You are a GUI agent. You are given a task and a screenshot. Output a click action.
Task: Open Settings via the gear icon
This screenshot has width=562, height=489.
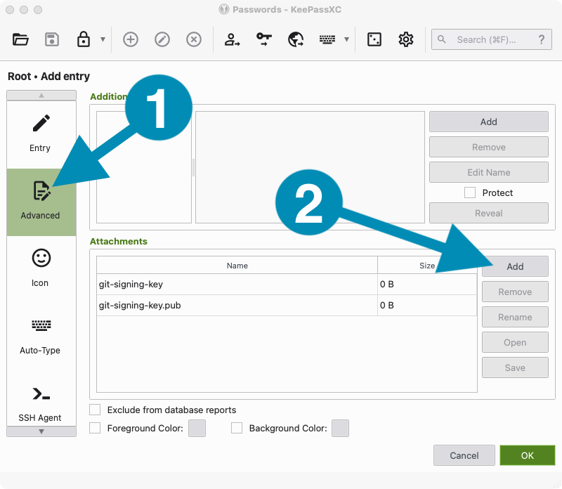[406, 39]
